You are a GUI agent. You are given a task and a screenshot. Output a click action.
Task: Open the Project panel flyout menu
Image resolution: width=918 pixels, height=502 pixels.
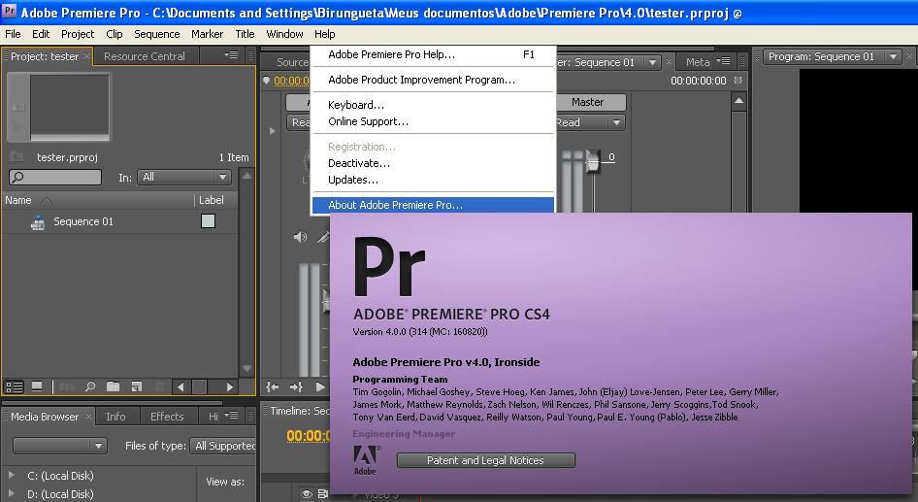point(231,55)
